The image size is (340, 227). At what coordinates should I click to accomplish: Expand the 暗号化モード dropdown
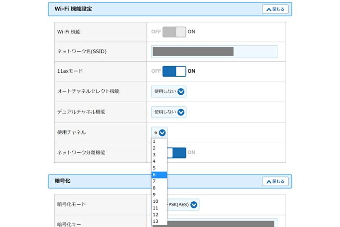click(x=182, y=205)
